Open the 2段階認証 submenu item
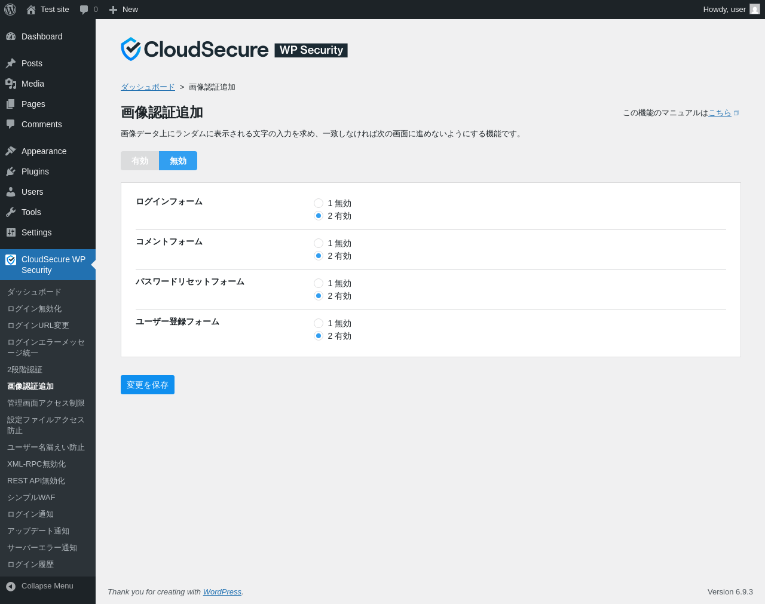The width and height of the screenshot is (765, 604). point(25,370)
